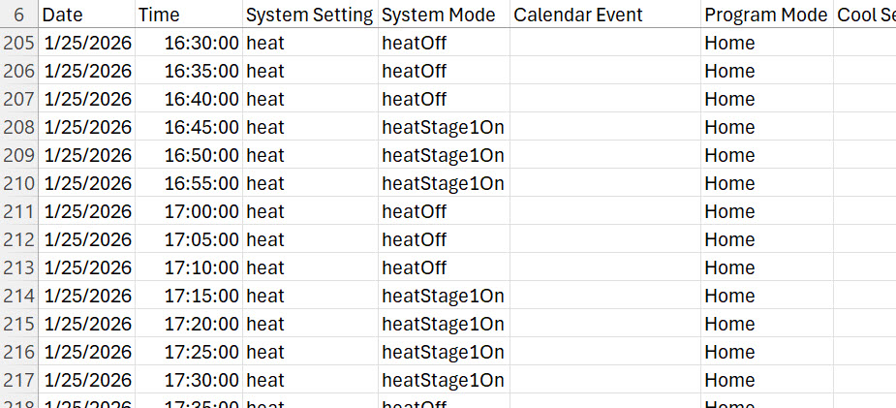The image size is (896, 408).
Task: Select row 205 by its row number
Action: point(19,43)
